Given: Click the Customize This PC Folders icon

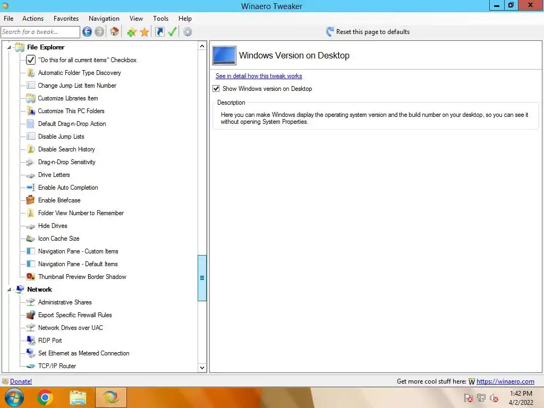Looking at the screenshot, I should [31, 111].
